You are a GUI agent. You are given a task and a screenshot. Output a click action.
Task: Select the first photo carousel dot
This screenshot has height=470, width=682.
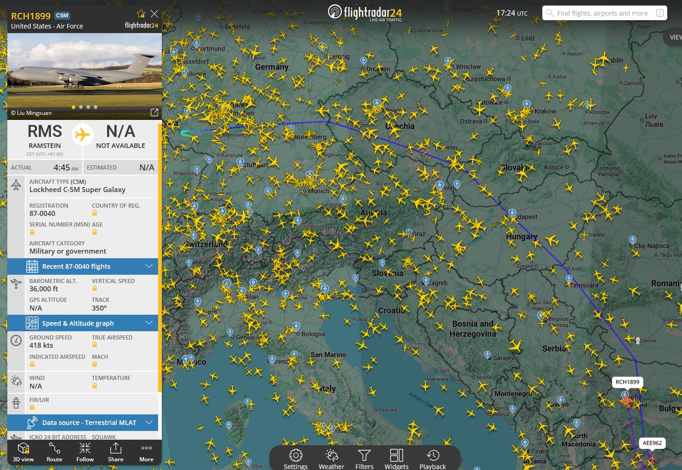click(74, 107)
